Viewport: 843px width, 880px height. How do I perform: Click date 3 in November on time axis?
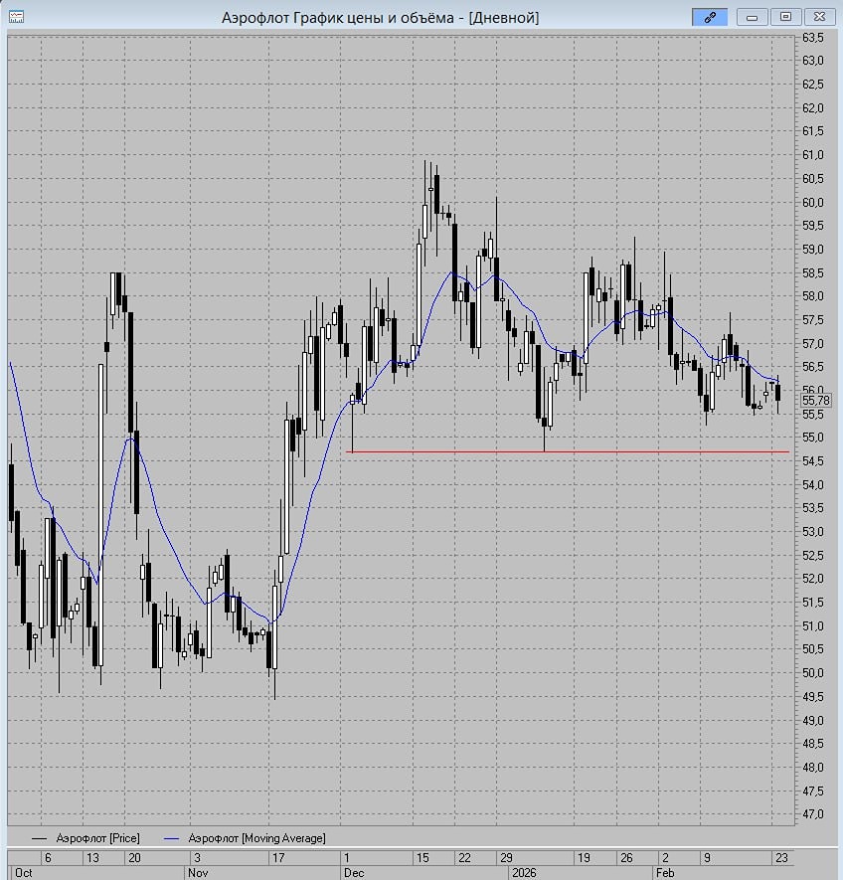point(197,857)
